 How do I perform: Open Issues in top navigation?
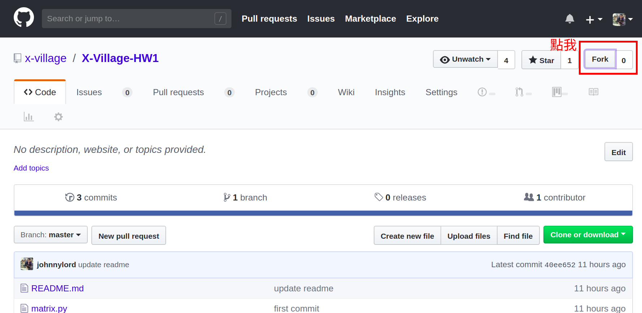click(x=321, y=19)
